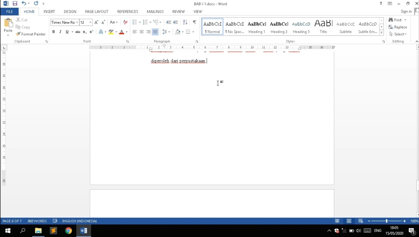Switch to Web Layout view
The width and height of the screenshot is (419, 237).
point(361,221)
